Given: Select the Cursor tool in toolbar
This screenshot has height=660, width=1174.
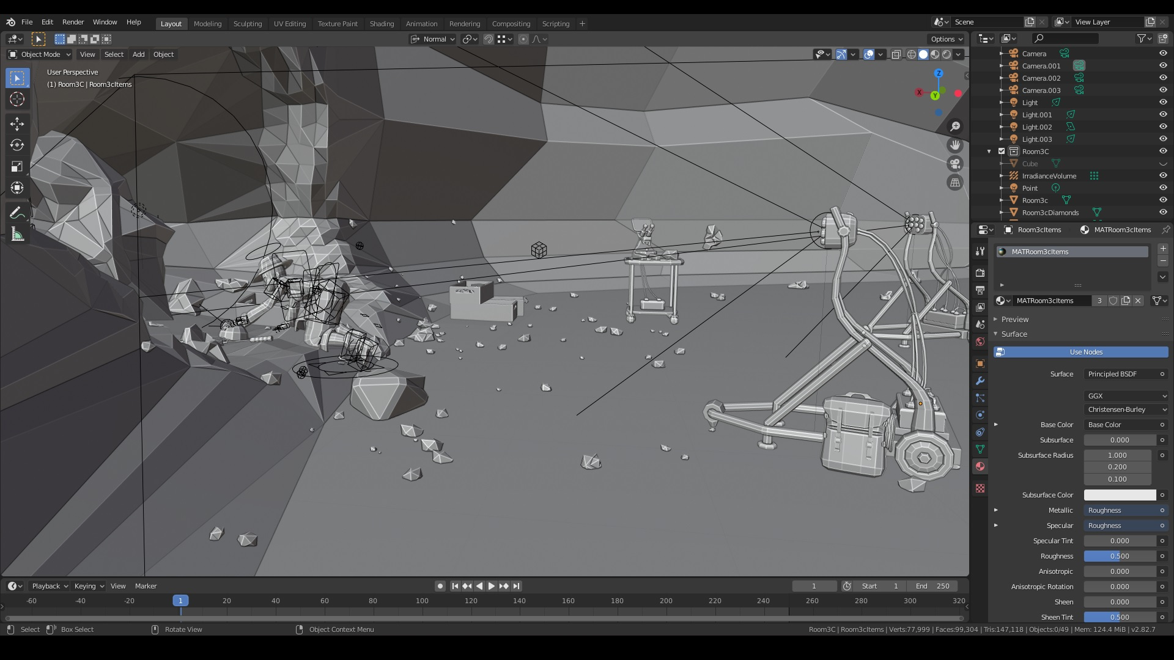Looking at the screenshot, I should click(17, 100).
